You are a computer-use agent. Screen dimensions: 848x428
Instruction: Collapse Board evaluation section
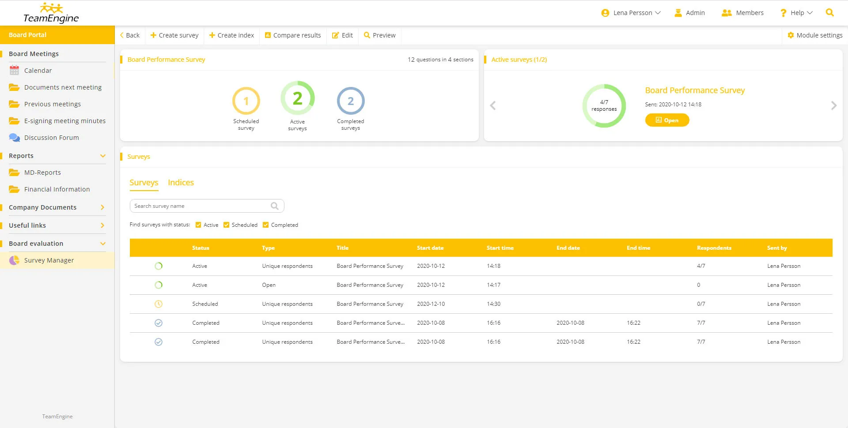[103, 244]
